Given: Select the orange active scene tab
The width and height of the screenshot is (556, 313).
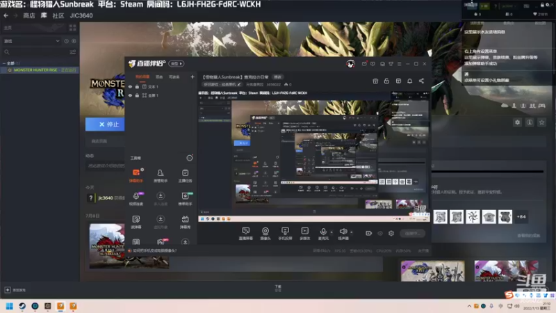Looking at the screenshot, I should click(142, 77).
